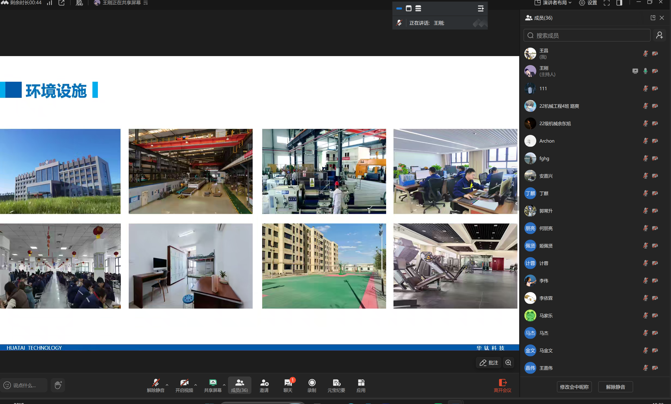
Task: Enter full screen mode
Action: [606, 3]
